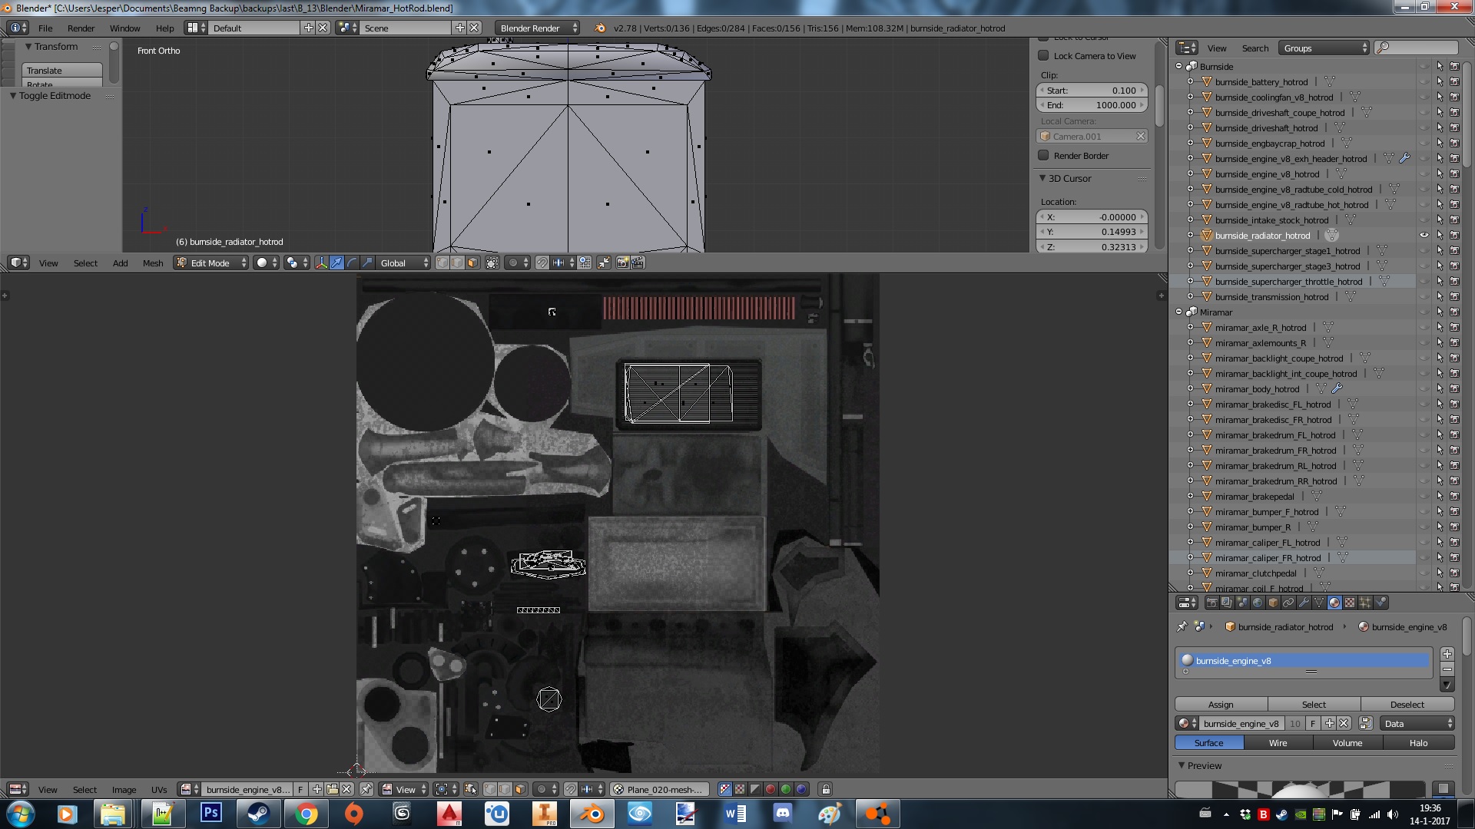Open the Constraints properties tab (chain-link icon)
Image resolution: width=1475 pixels, height=829 pixels.
[x=1288, y=603]
